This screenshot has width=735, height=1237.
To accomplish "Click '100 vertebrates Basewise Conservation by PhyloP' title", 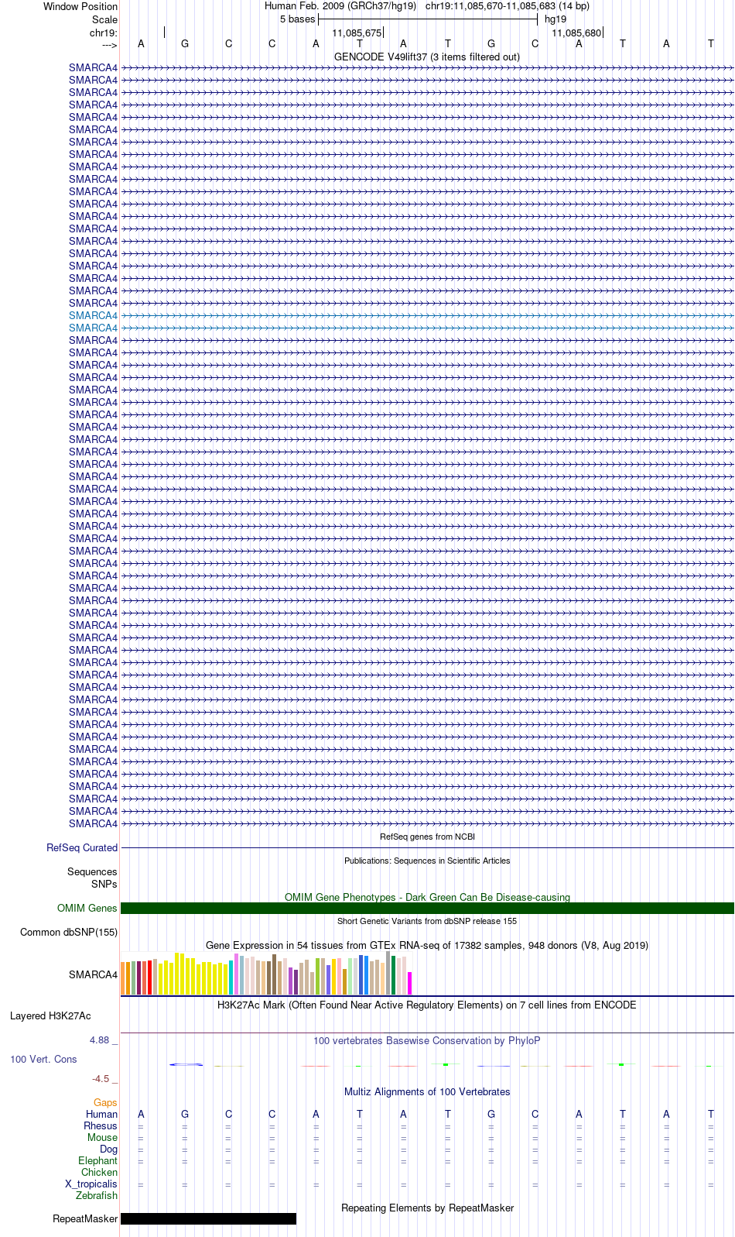I will (427, 1040).
